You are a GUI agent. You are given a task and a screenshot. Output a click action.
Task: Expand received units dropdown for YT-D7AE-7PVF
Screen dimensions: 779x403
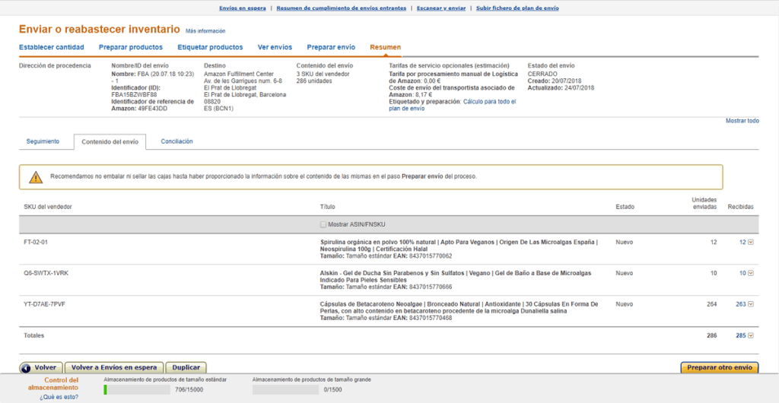pyautogui.click(x=752, y=305)
